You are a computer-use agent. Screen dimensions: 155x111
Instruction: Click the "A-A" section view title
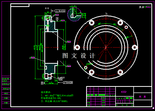pyautogui.click(x=47, y=8)
